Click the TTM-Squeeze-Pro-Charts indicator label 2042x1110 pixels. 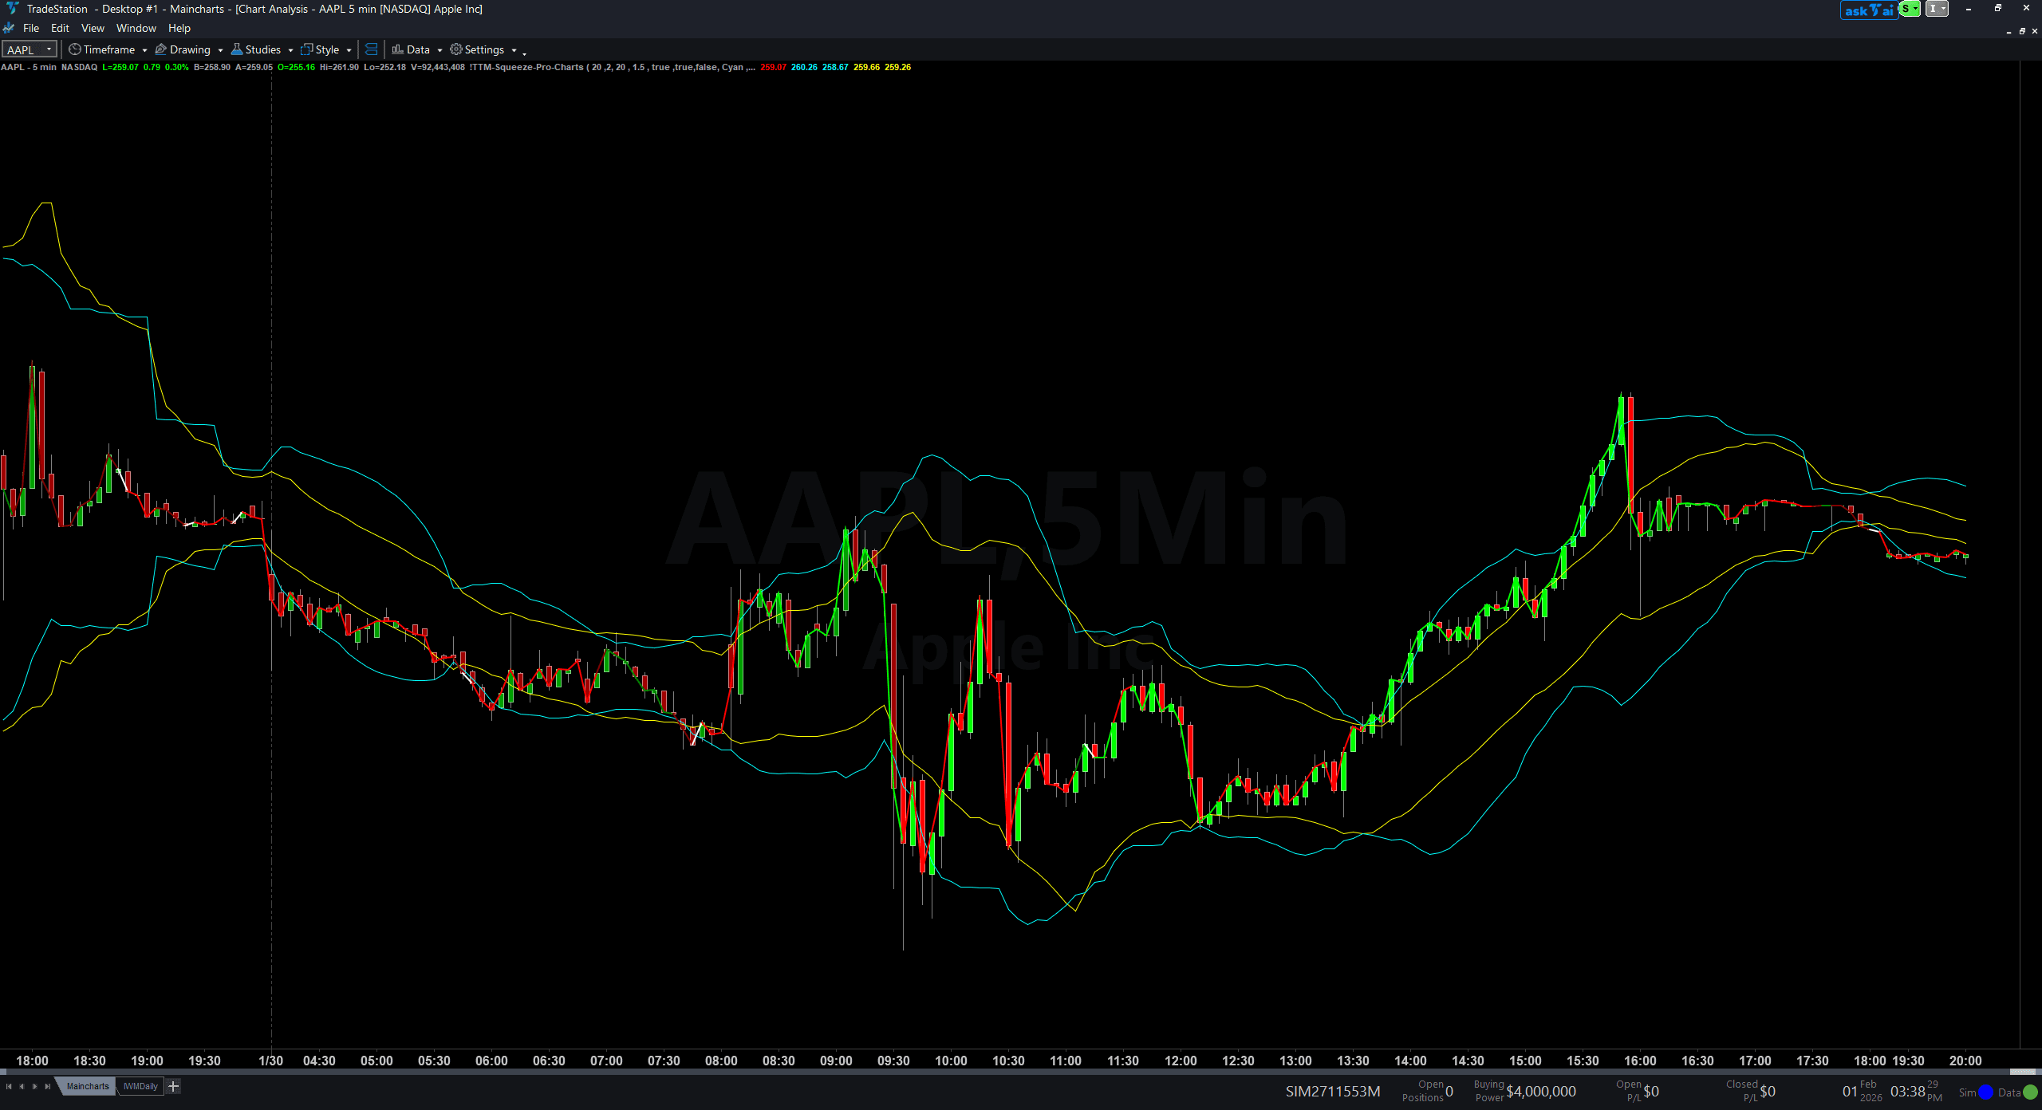(526, 68)
